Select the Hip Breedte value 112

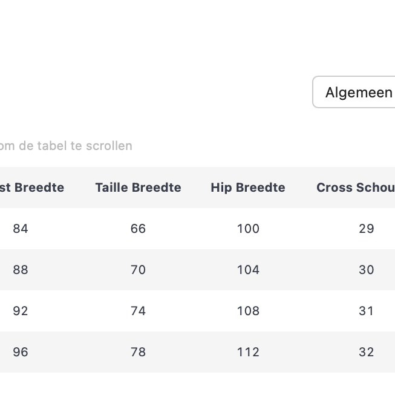point(248,352)
